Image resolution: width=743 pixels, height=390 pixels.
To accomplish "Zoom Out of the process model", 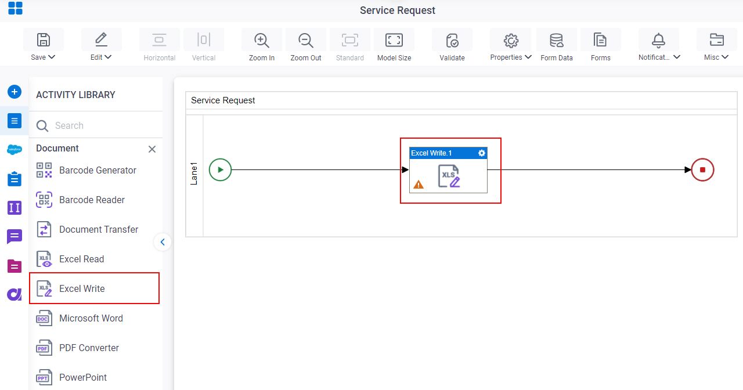I will coord(306,39).
